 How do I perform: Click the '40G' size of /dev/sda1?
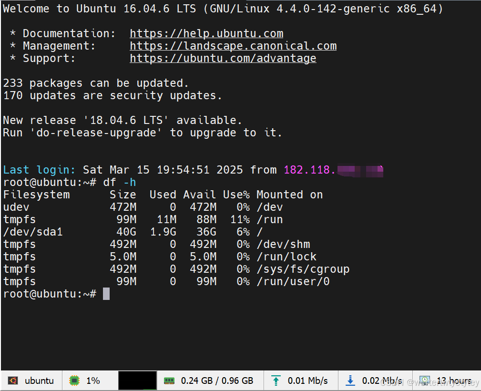pos(126,232)
